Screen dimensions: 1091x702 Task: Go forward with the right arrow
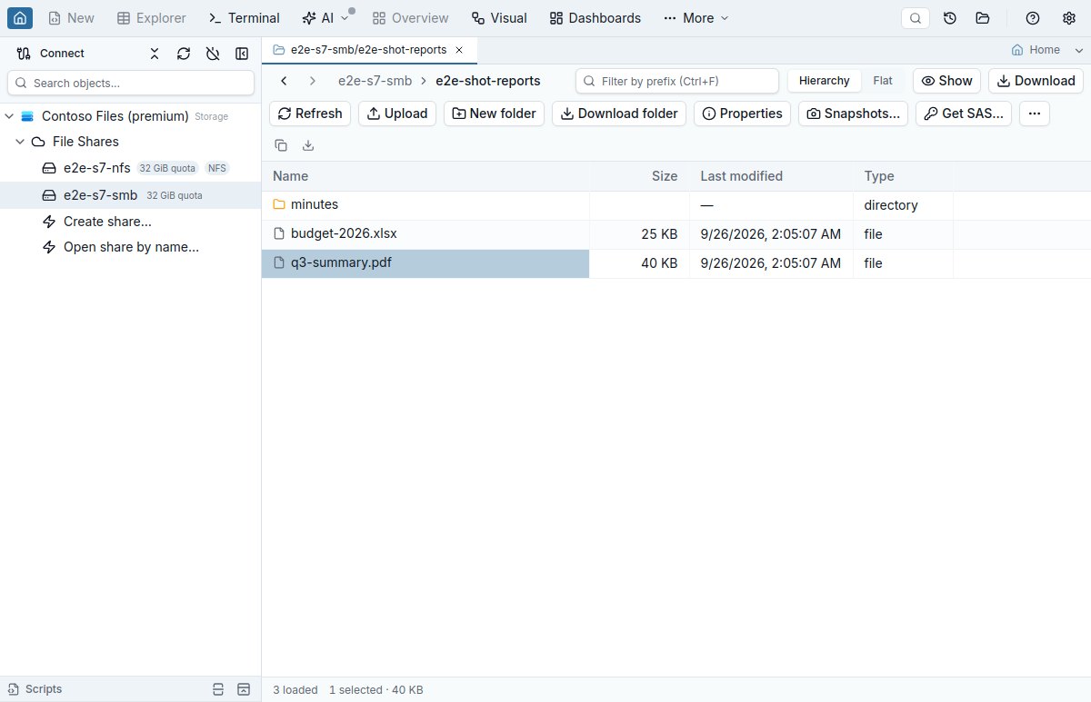point(313,81)
